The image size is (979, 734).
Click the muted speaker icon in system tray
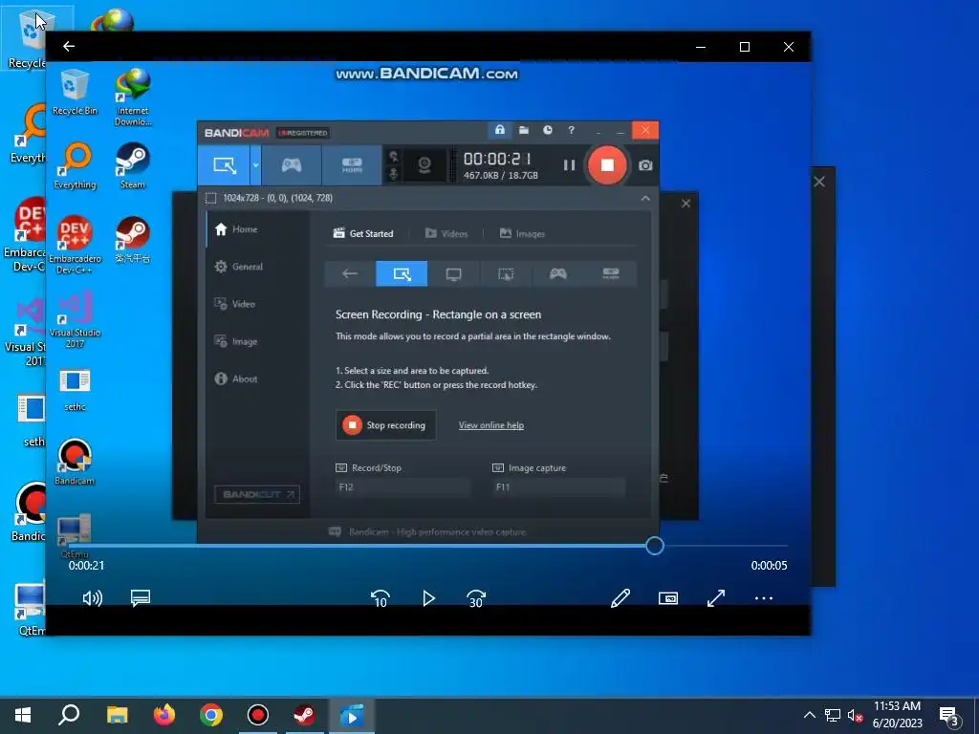click(855, 716)
